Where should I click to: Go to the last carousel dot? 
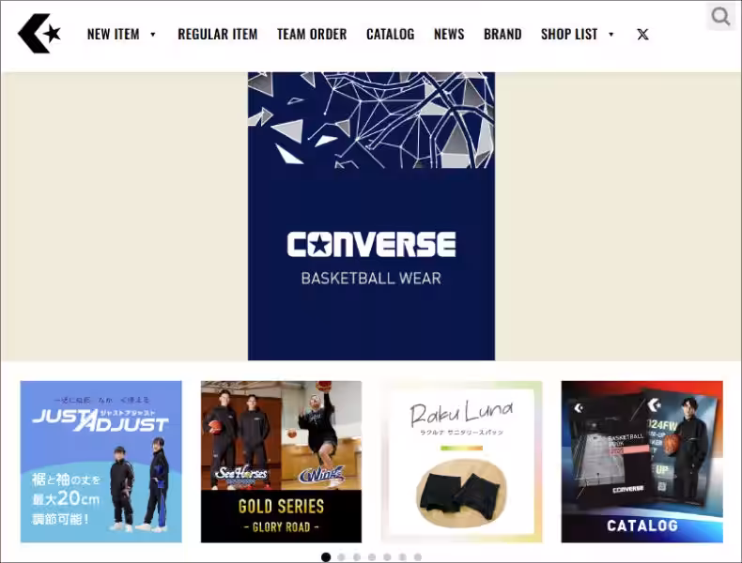[417, 556]
